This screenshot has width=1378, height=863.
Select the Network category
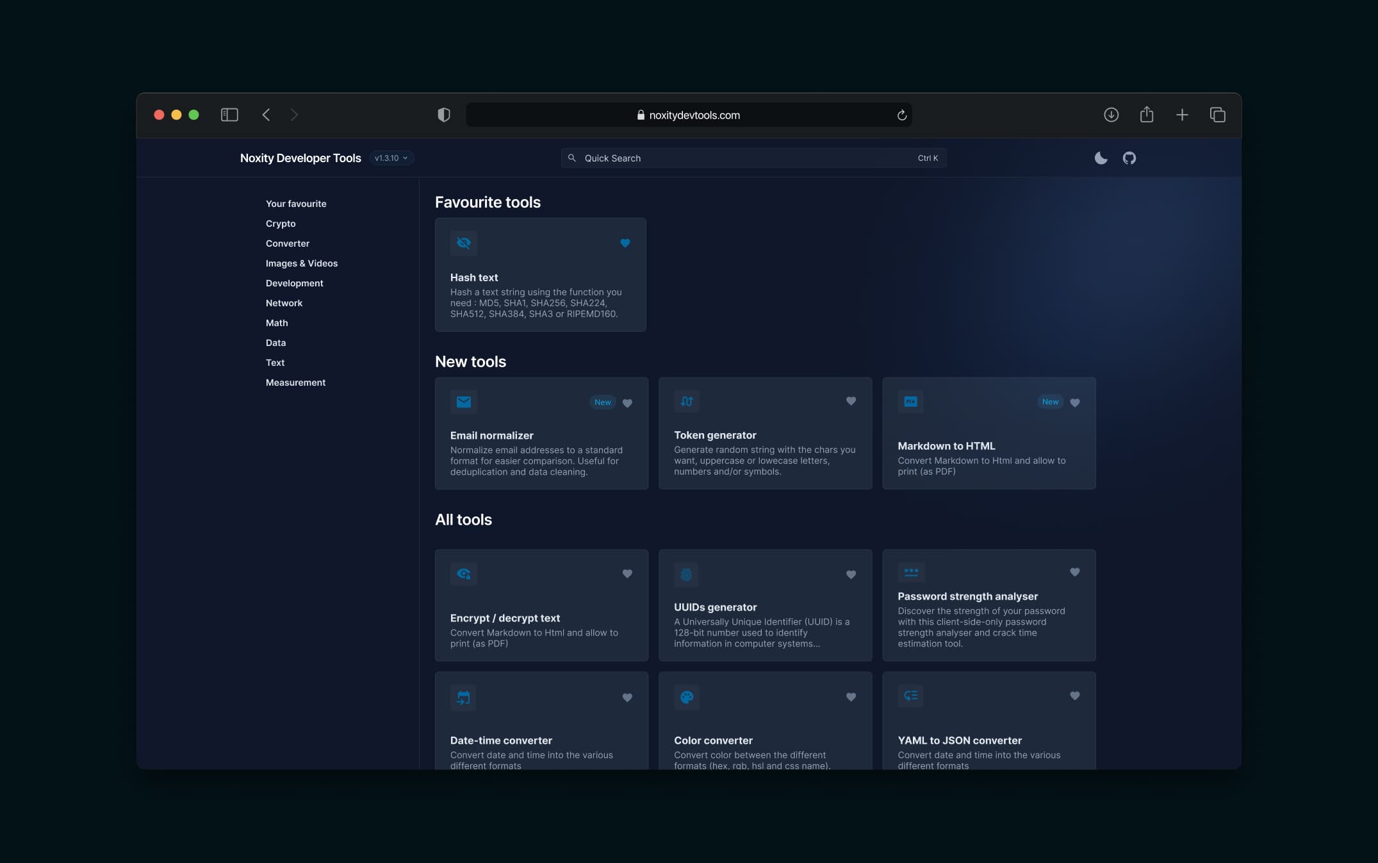284,303
